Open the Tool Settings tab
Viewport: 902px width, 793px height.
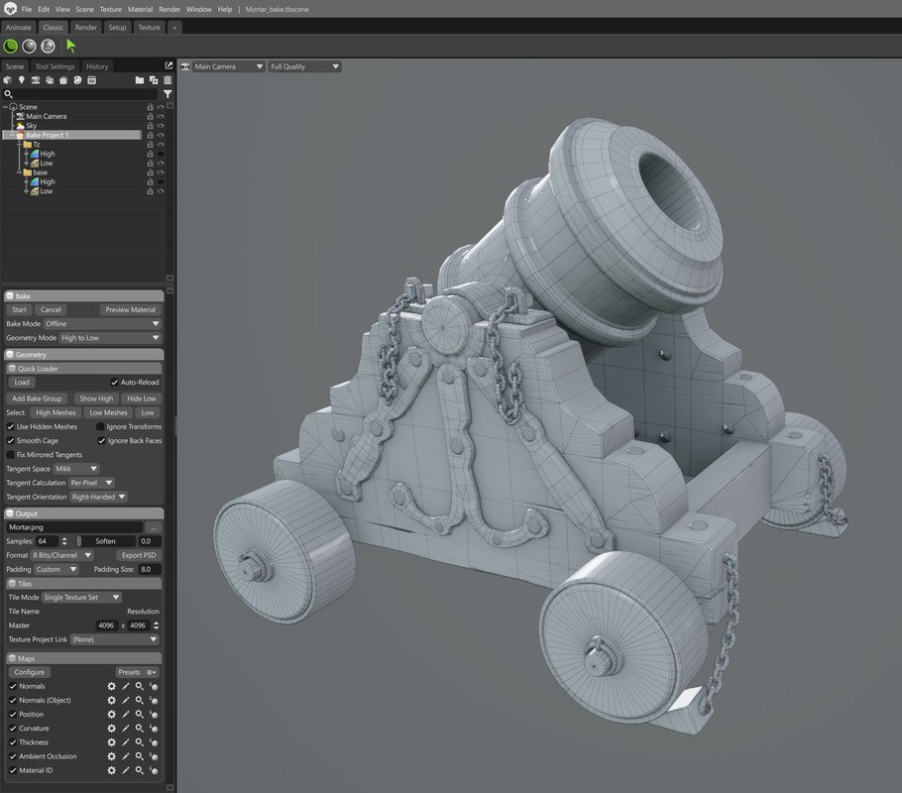55,66
